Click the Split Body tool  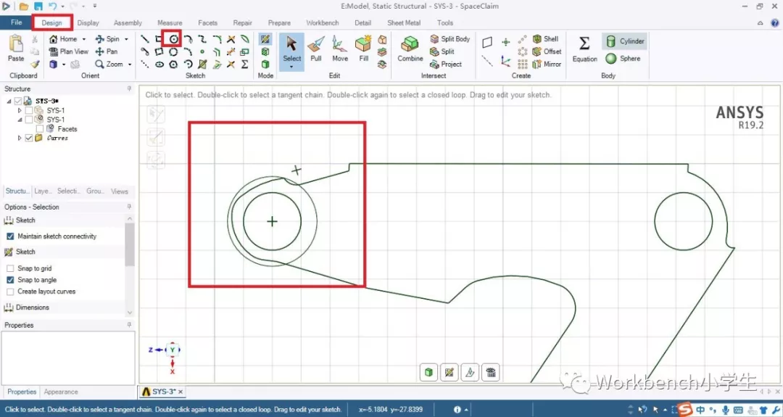coord(450,38)
